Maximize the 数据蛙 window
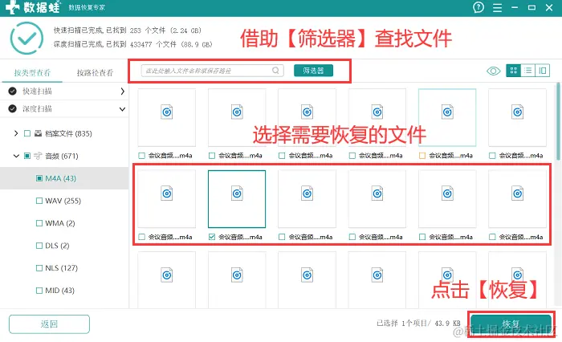The width and height of the screenshot is (562, 342). (x=531, y=7)
